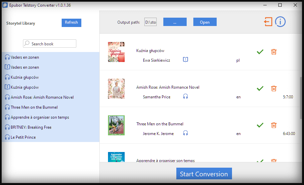Select Vaders en zonen audiobook headphone icon

(7, 57)
